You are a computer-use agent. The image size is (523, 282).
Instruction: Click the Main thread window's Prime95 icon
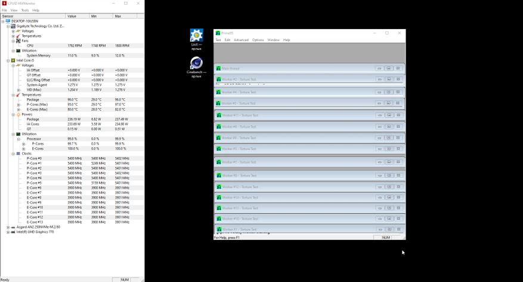pyautogui.click(x=218, y=68)
